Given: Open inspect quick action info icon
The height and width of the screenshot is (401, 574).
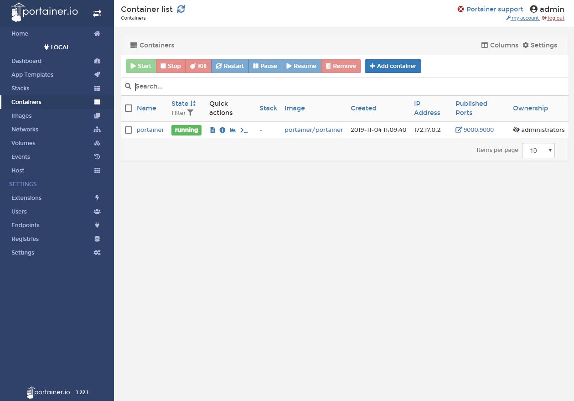Looking at the screenshot, I should (222, 130).
